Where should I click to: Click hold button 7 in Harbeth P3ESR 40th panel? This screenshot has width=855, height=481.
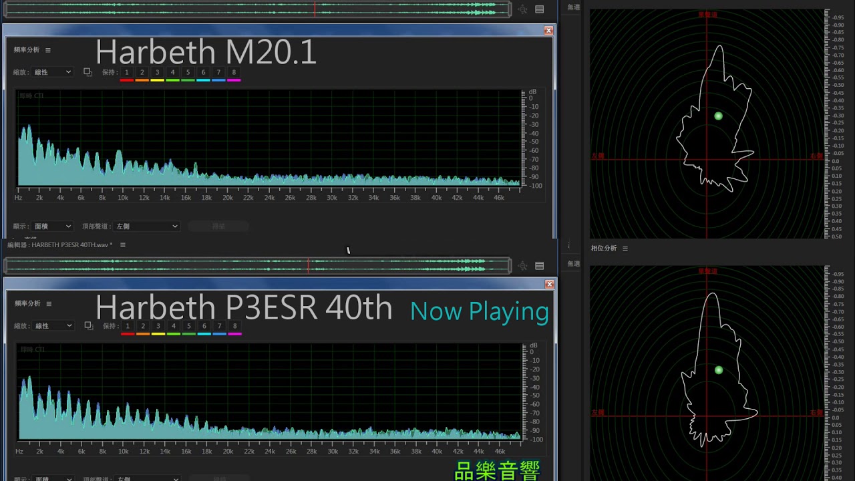(x=220, y=326)
